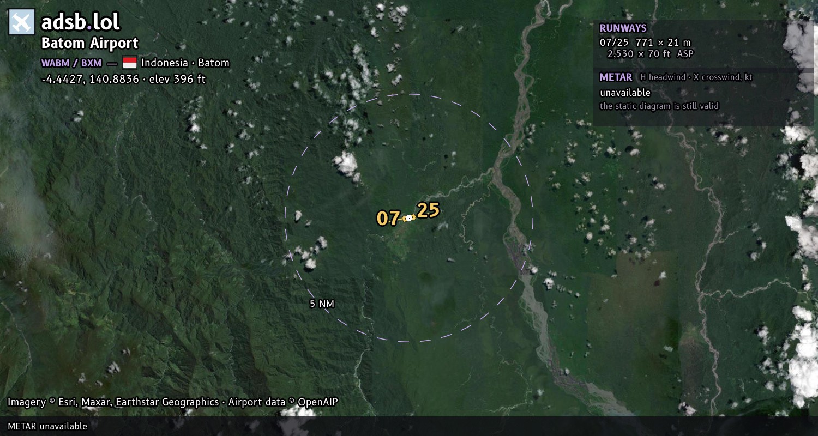Click the Indonesia · Batom location text

(x=185, y=63)
